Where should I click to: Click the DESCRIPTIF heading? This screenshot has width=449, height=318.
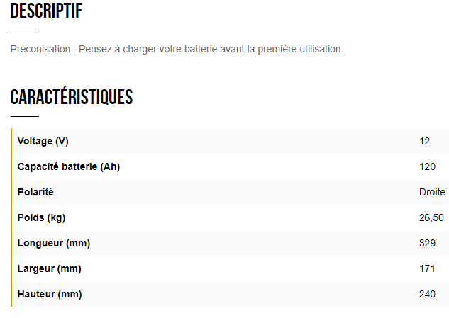[46, 11]
